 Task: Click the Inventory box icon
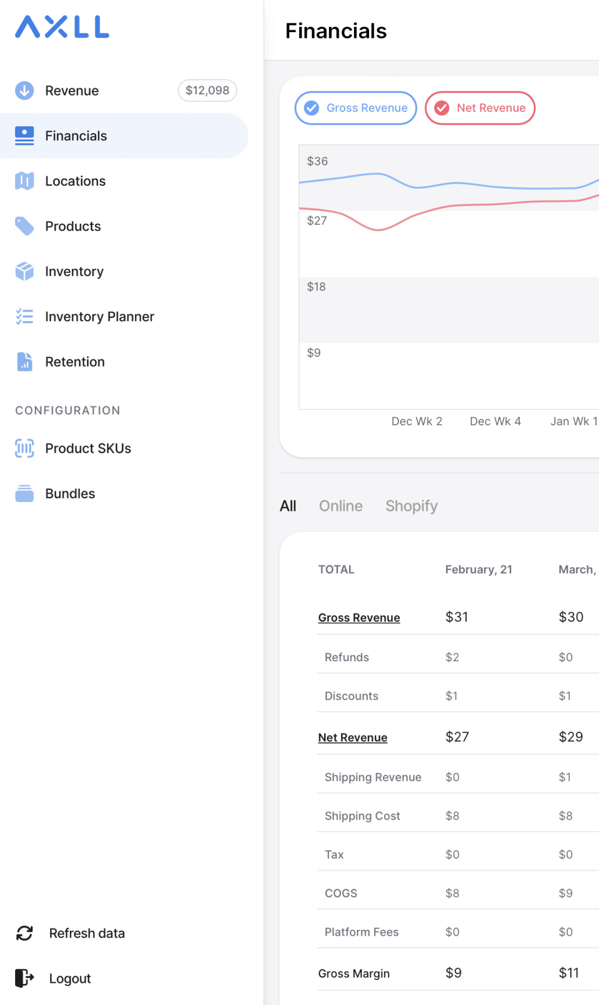click(24, 271)
